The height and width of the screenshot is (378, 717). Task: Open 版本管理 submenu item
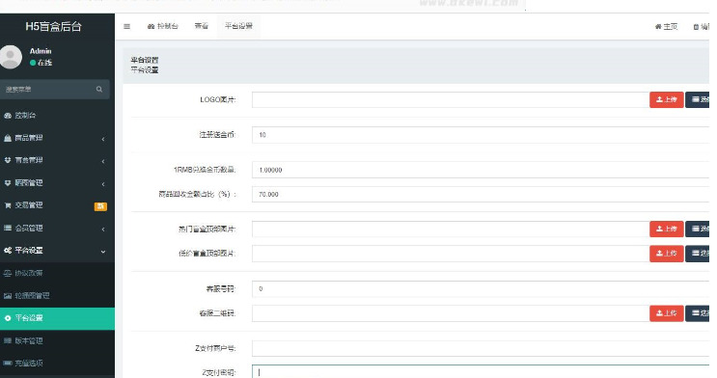pyautogui.click(x=57, y=340)
